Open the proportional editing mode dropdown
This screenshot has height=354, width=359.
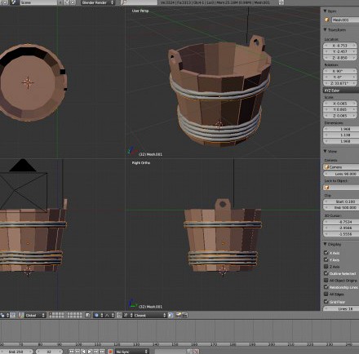pyautogui.click(x=98, y=315)
